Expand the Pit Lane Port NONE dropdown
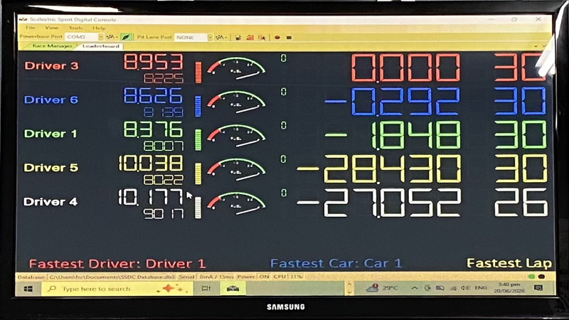Image resolution: width=569 pixels, height=320 pixels. pos(210,38)
